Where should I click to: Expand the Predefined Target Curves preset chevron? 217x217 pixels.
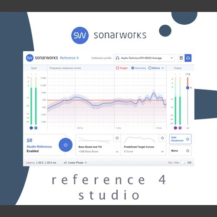pos(162,151)
